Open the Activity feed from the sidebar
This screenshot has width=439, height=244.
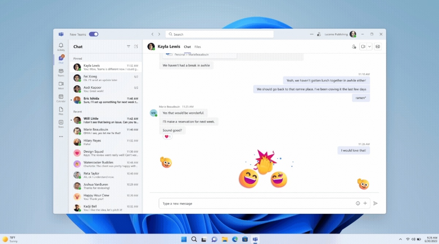coord(61,45)
